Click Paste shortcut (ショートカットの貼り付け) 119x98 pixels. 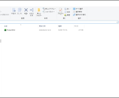(x=4, y=15)
